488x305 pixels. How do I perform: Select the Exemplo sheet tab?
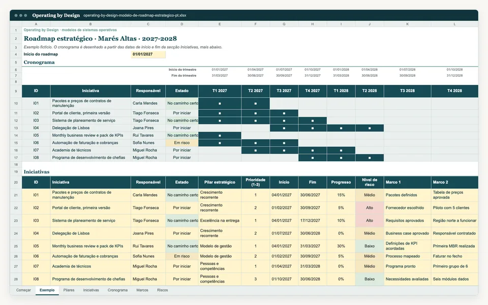point(47,290)
